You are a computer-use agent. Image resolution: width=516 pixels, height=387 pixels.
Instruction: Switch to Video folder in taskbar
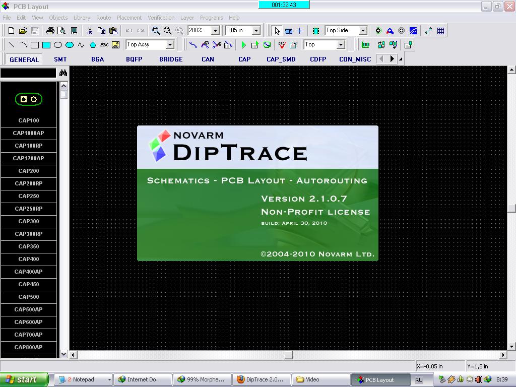click(x=320, y=379)
